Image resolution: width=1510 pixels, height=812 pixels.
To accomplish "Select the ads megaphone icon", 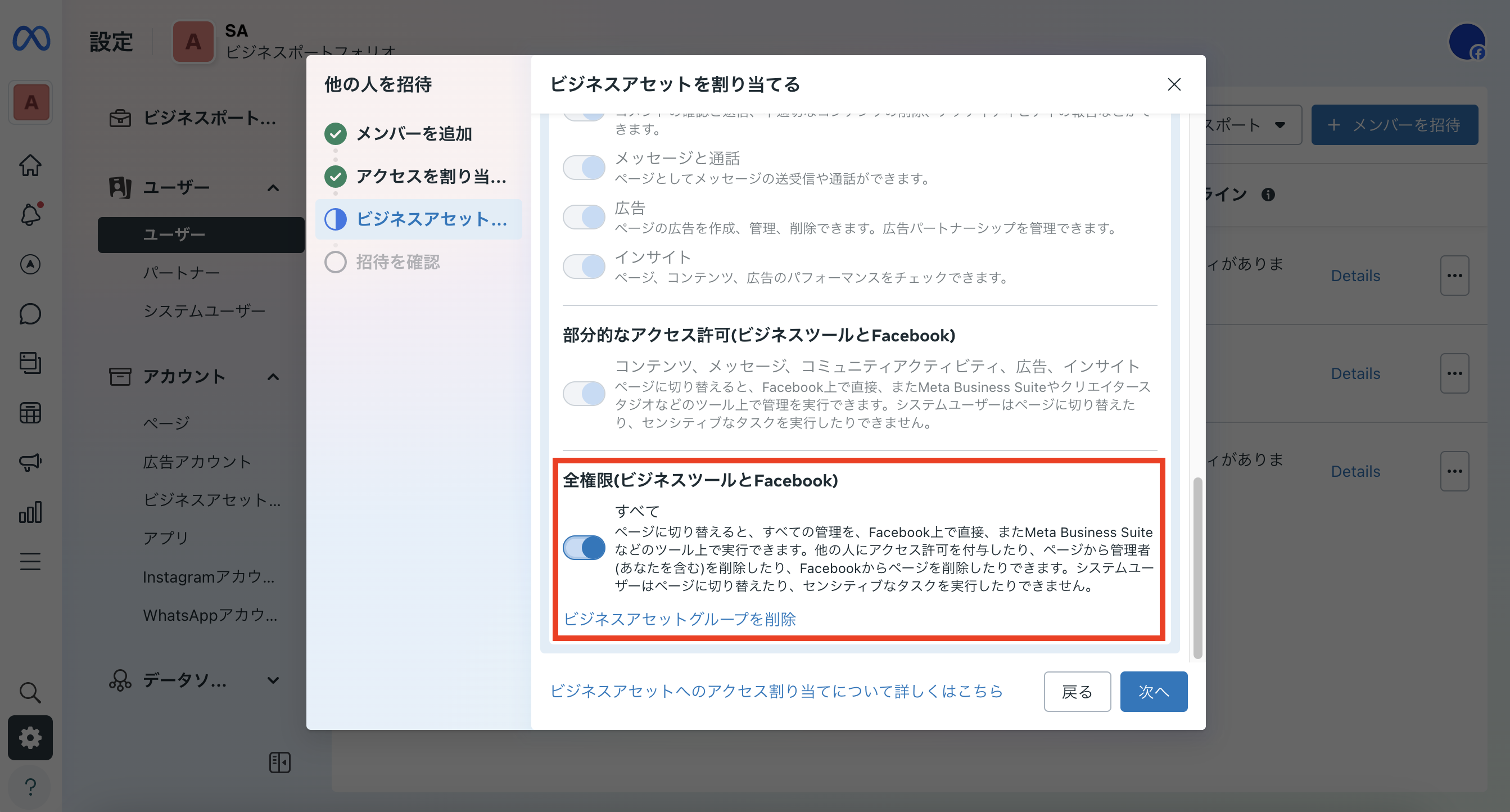I will click(x=30, y=463).
